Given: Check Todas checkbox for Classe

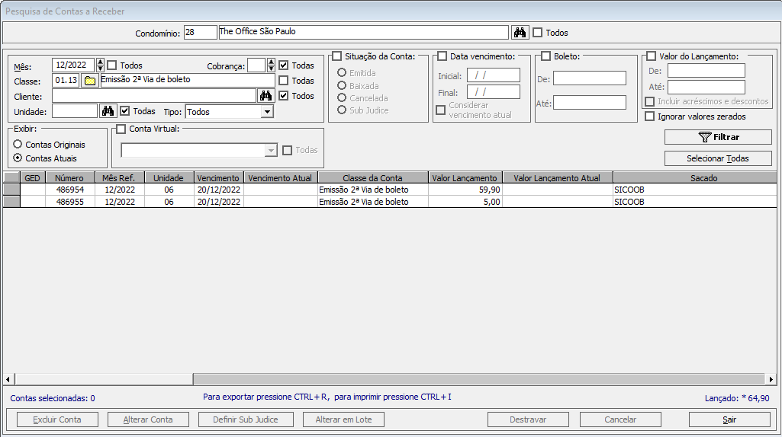Looking at the screenshot, I should 284,80.
